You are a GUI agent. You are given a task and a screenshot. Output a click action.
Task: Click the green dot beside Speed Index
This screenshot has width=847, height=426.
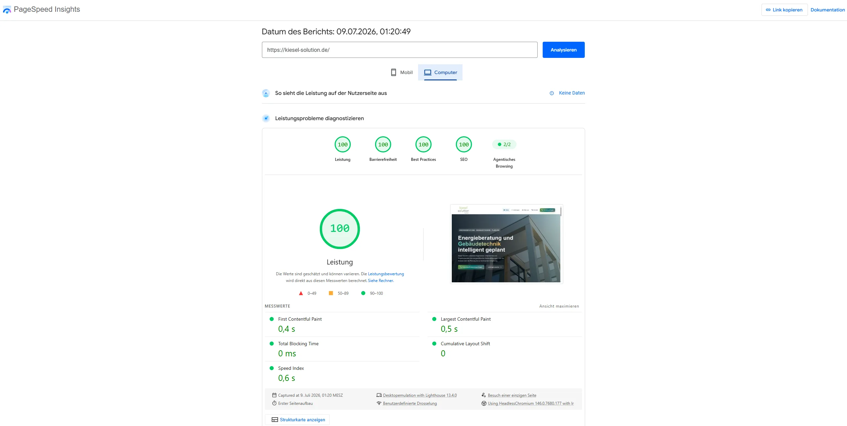[272, 368]
